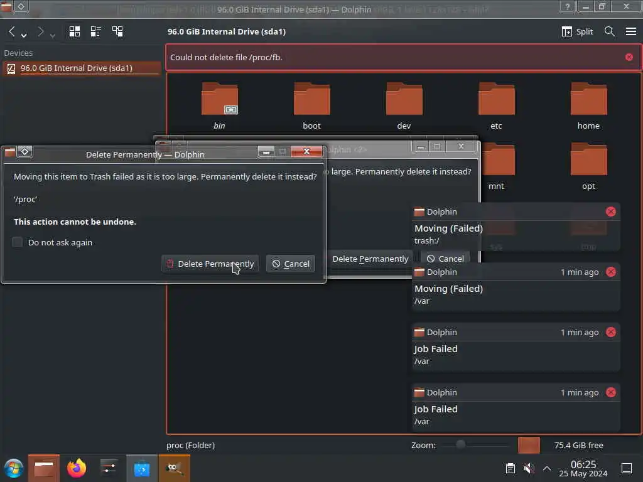Select the mnt folder
This screenshot has width=643, height=482.
(497, 167)
